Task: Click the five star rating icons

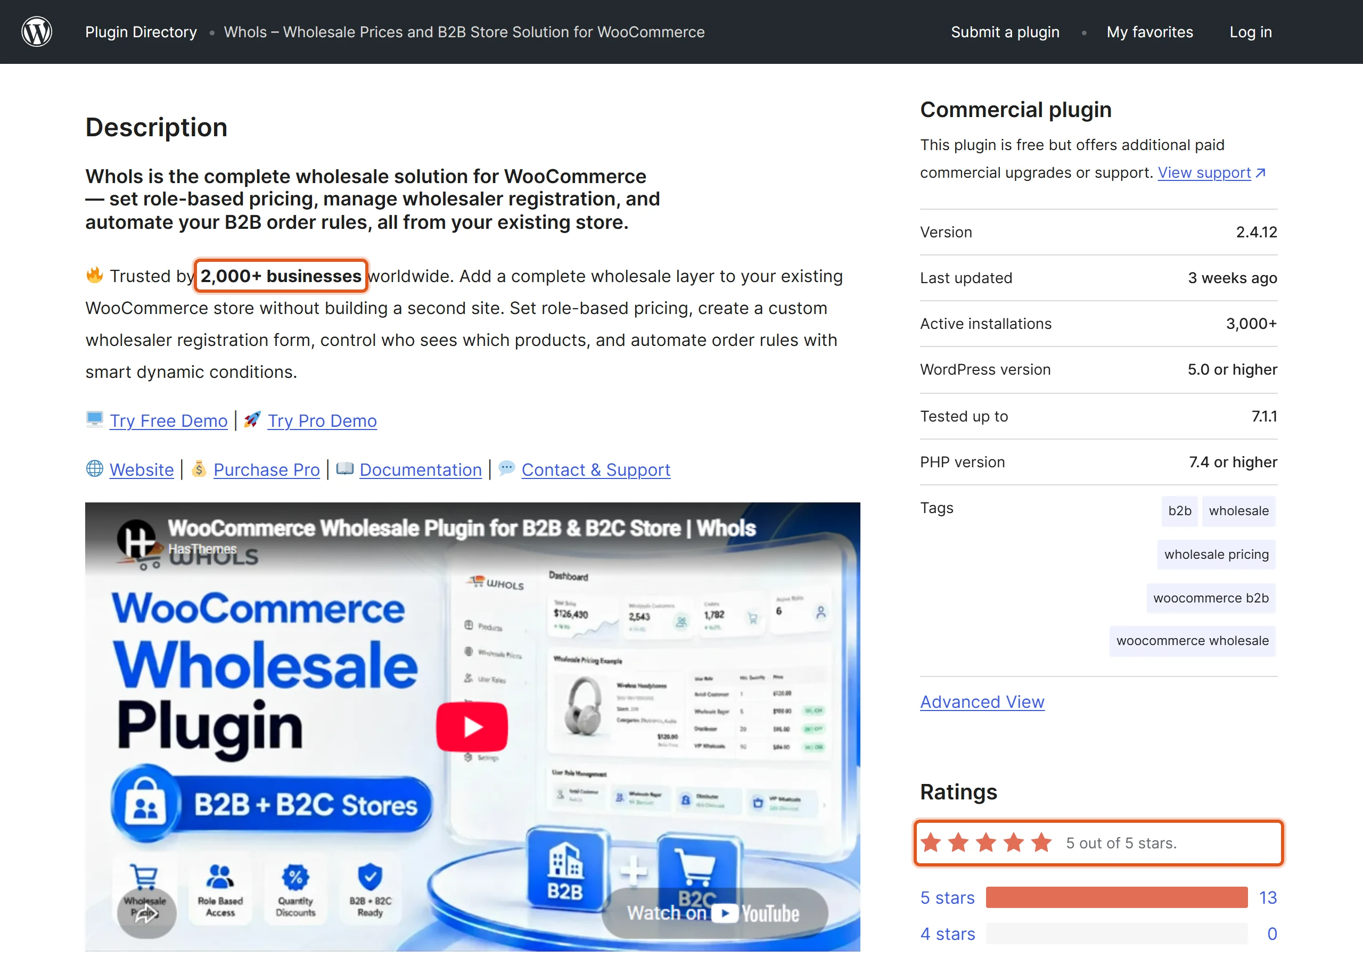Action: coord(986,843)
